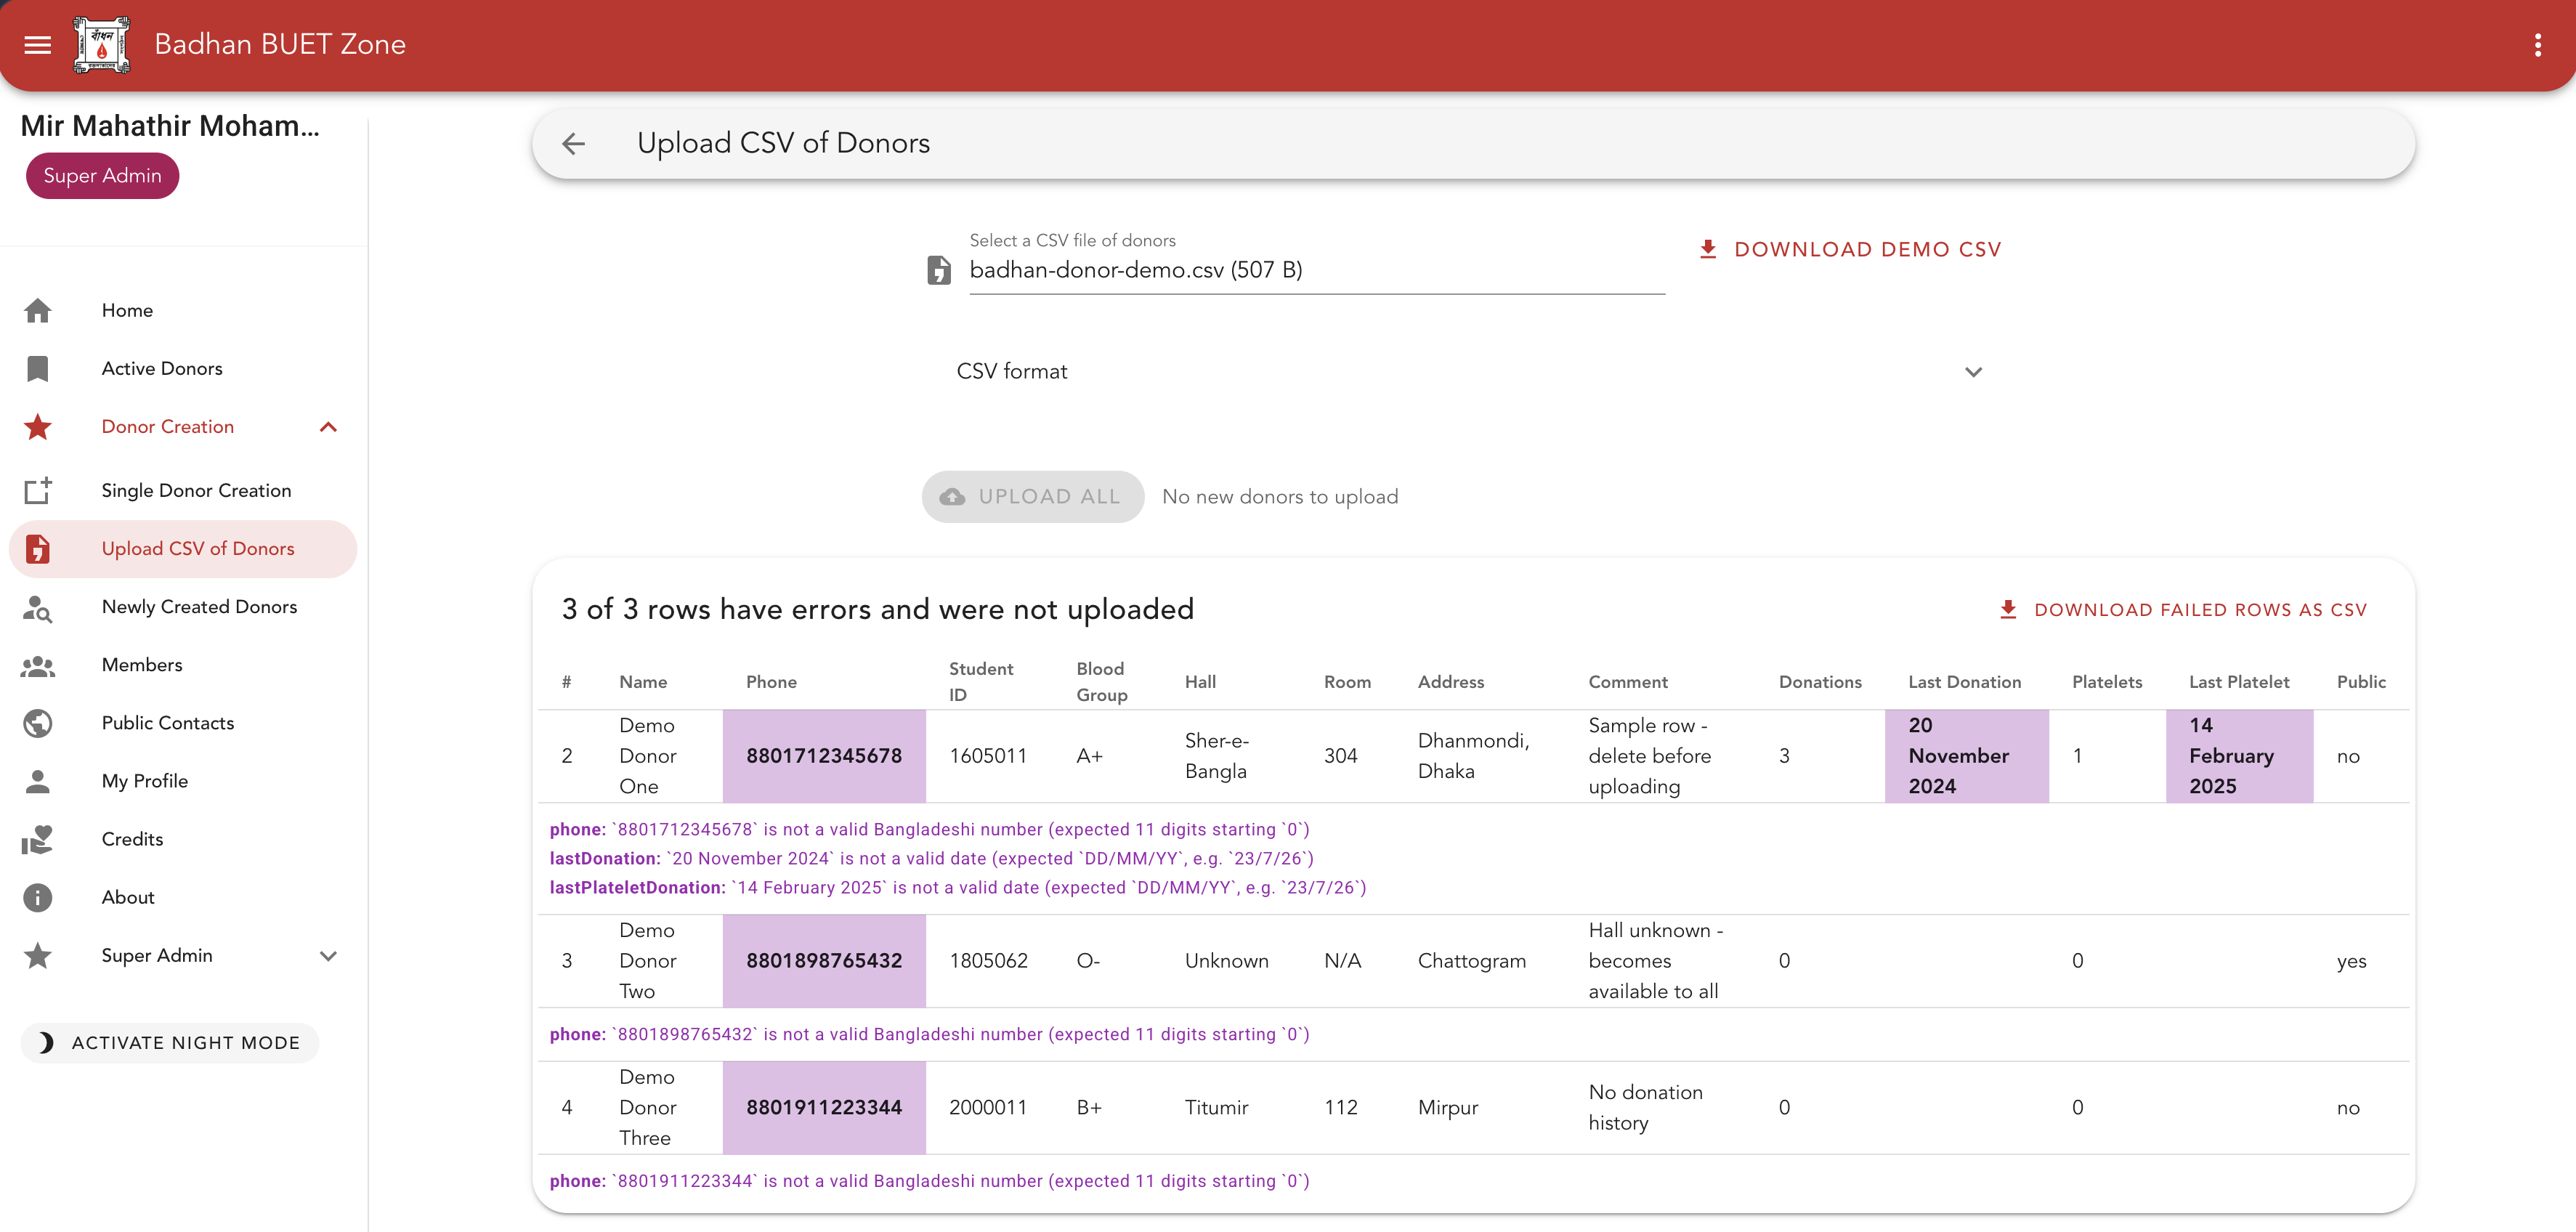Click the Dhanmondi, Dhaka address cell
The width and height of the screenshot is (2576, 1232).
click(x=1480, y=756)
